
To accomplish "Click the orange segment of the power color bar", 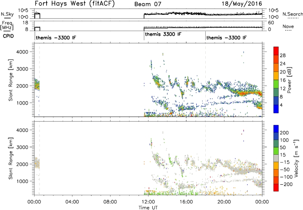I will (x=276, y=67).
